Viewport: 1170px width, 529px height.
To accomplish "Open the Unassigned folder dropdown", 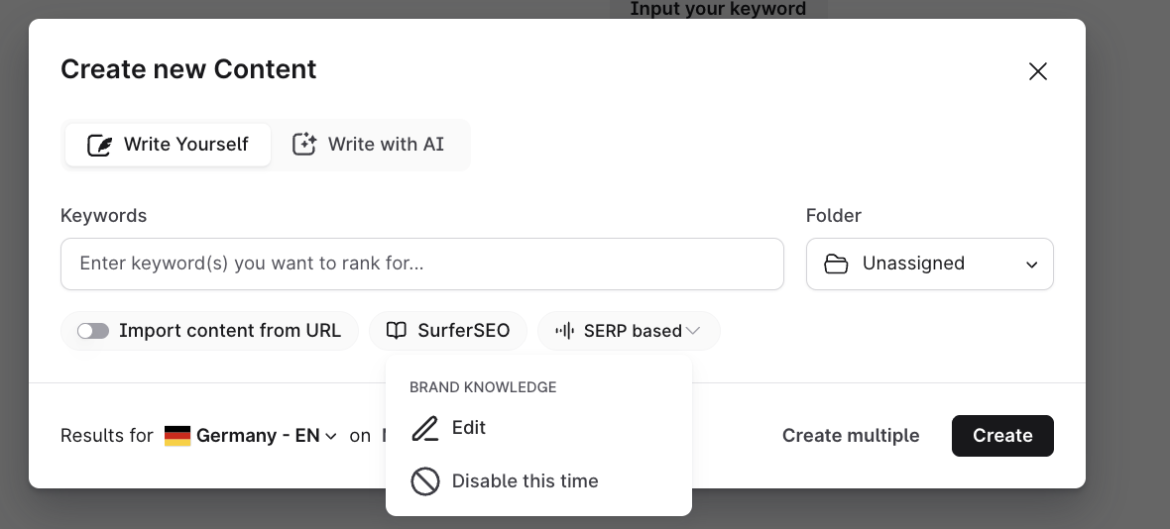I will (x=929, y=264).
